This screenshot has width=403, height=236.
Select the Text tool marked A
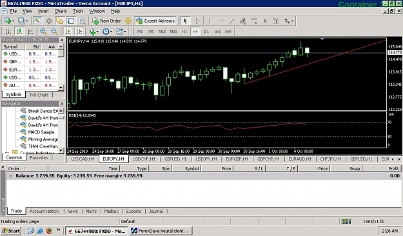coord(265,21)
